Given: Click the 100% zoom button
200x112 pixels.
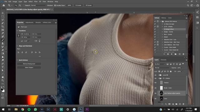Looking at the screenshot, I should pos(69,5).
